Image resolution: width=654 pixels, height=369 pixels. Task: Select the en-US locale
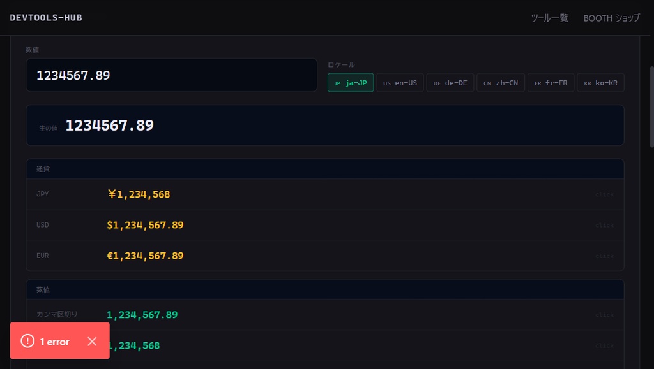click(400, 83)
